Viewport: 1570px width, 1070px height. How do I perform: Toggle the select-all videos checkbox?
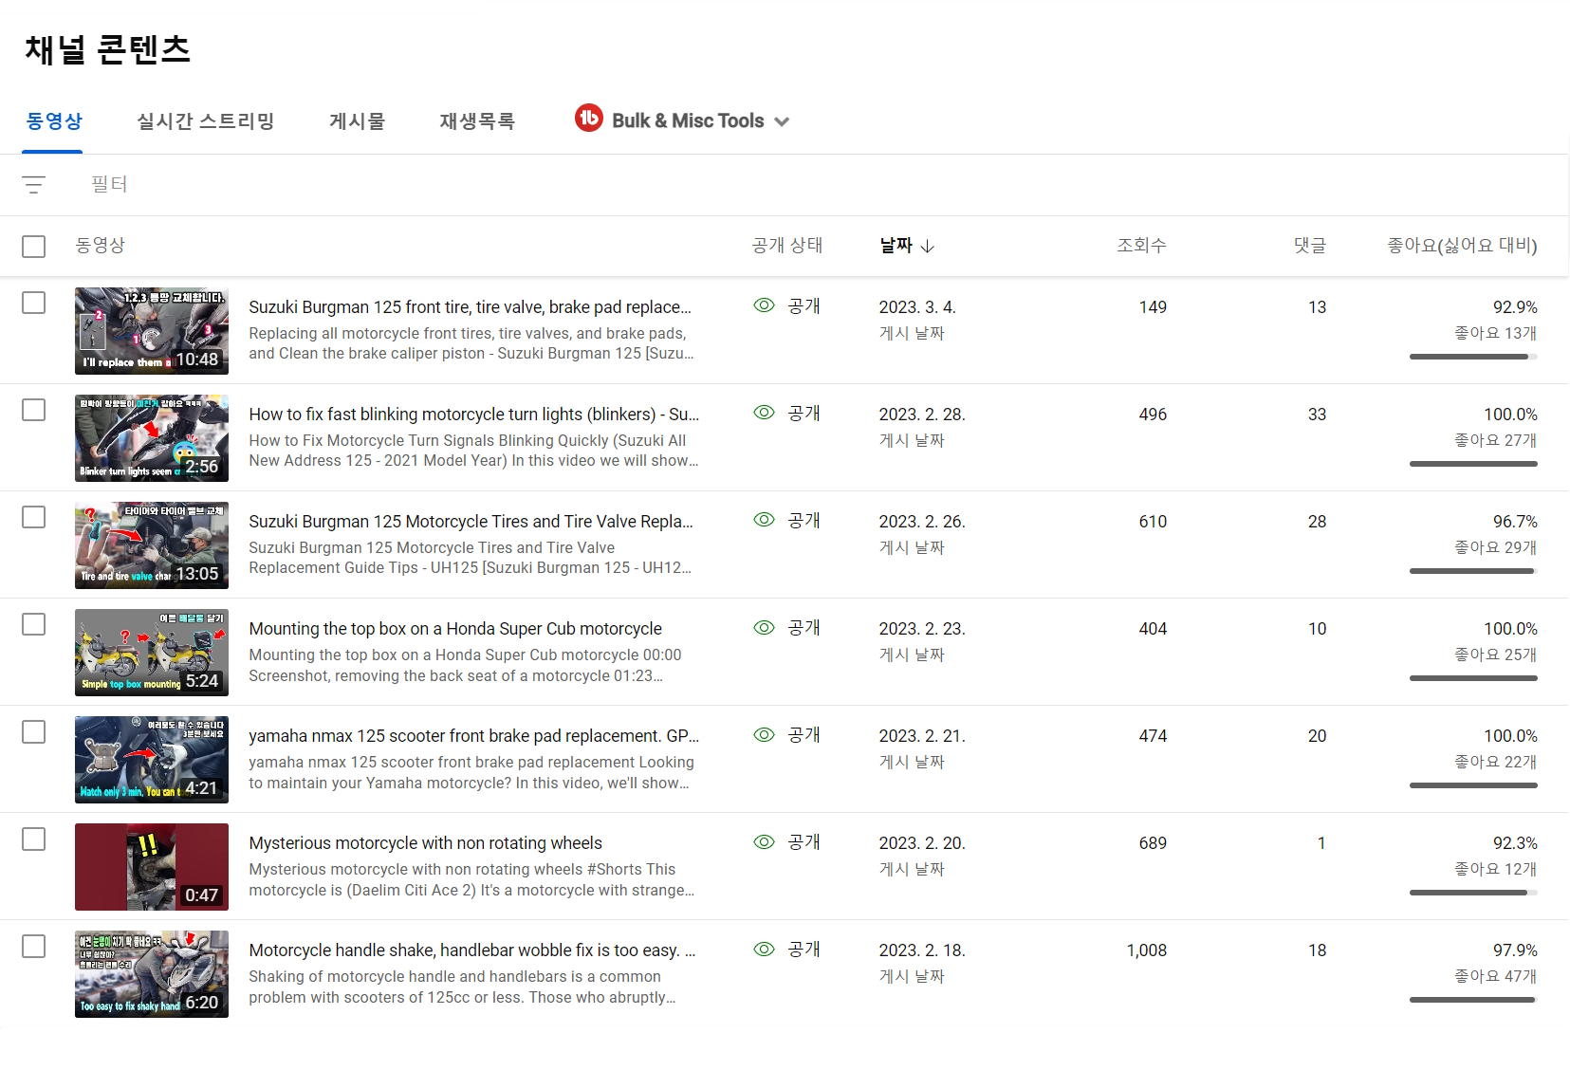(34, 247)
